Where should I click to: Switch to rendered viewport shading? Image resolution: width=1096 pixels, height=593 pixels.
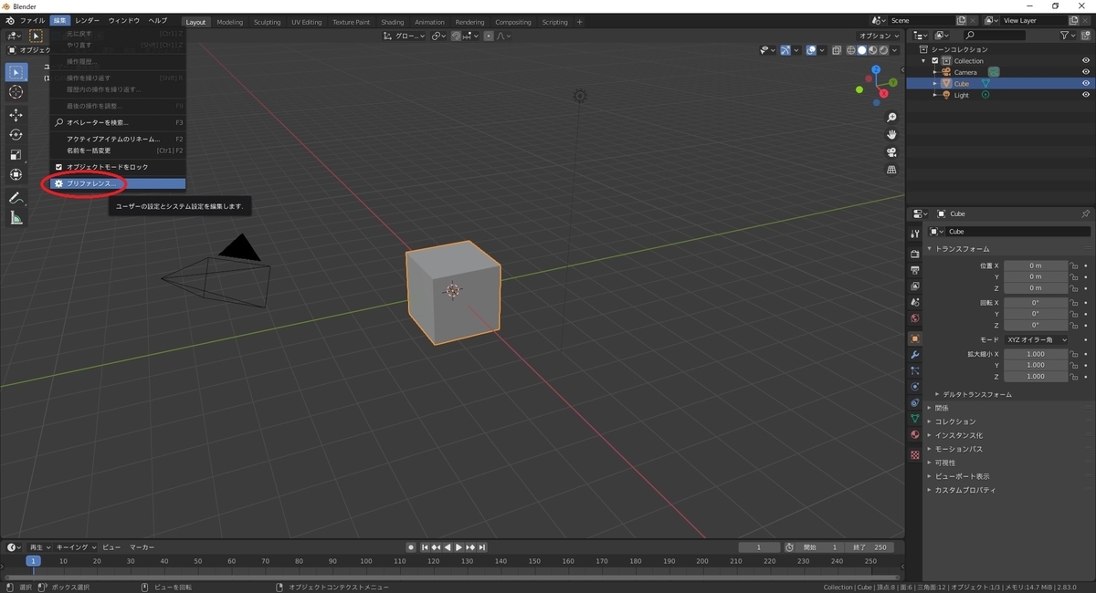click(x=883, y=50)
